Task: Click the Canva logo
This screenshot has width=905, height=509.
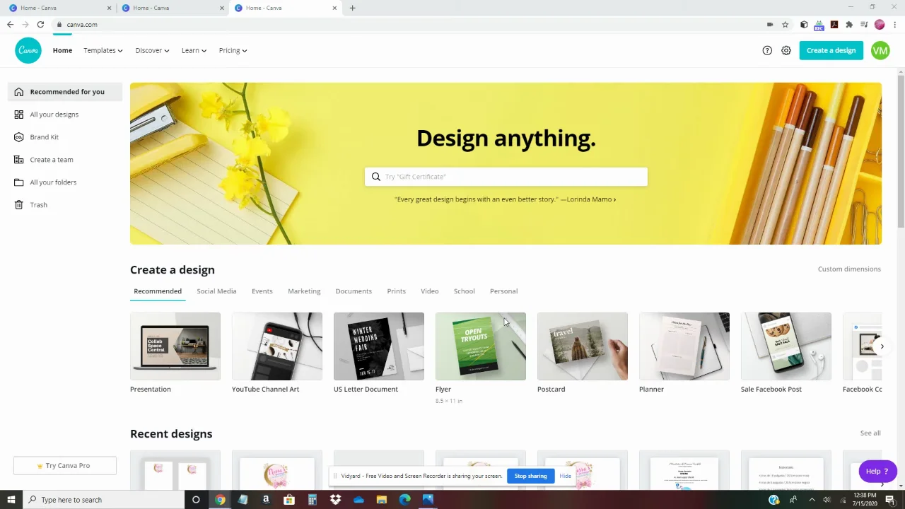Action: click(x=28, y=50)
